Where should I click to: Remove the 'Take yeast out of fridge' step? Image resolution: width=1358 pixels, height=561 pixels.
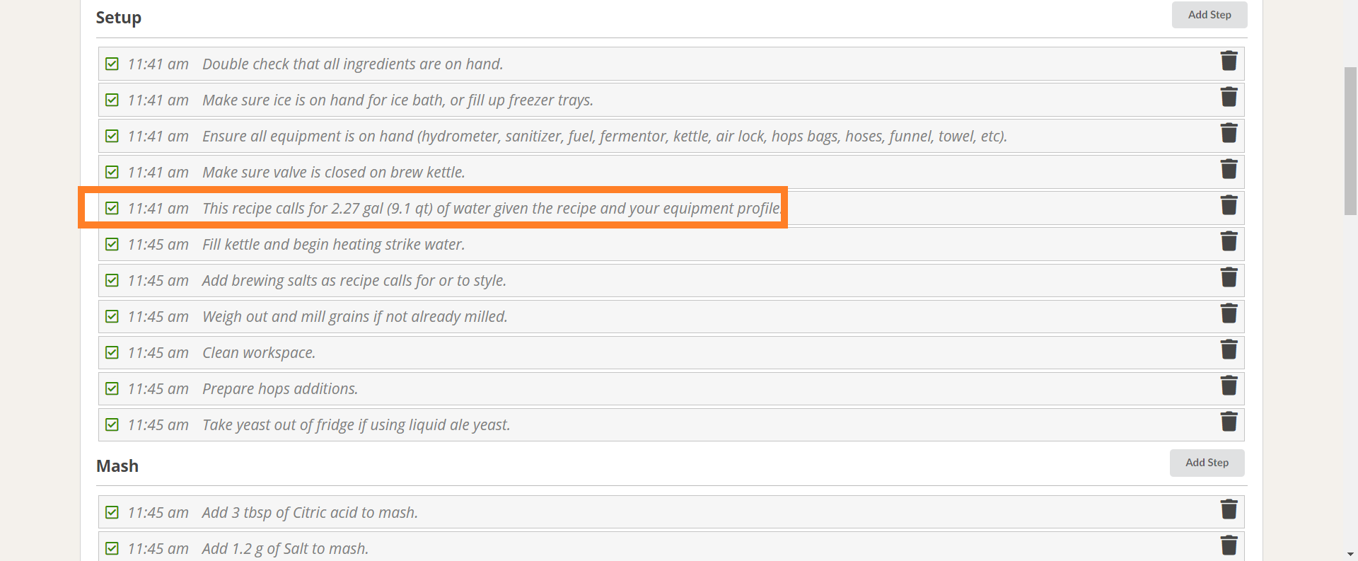(1229, 422)
